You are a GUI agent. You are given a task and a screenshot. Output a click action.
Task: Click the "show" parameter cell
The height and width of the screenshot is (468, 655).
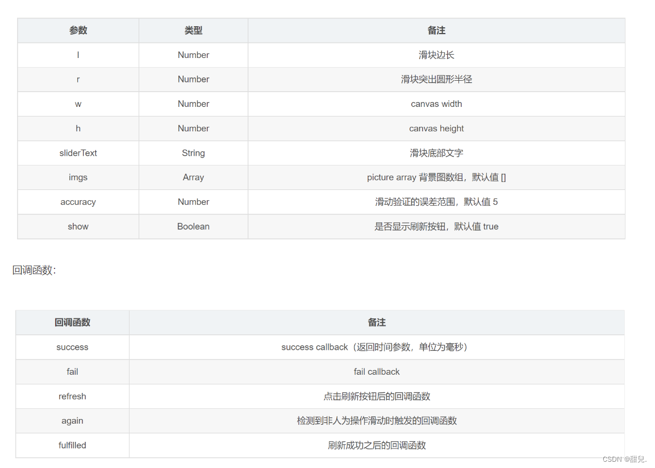pyautogui.click(x=78, y=226)
